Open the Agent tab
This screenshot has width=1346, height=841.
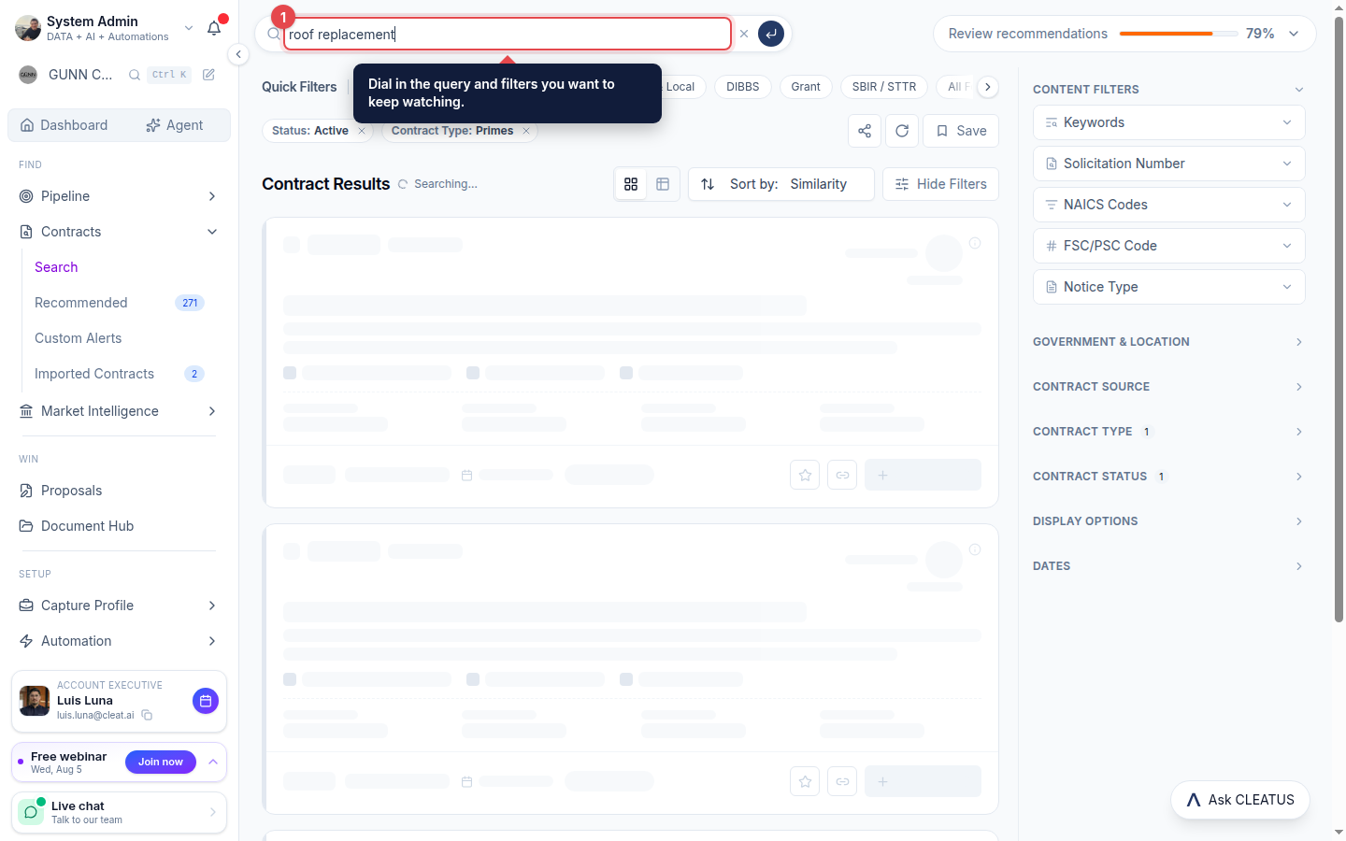point(175,125)
